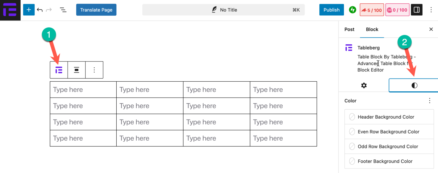Click the redo arrow icon

click(48, 10)
